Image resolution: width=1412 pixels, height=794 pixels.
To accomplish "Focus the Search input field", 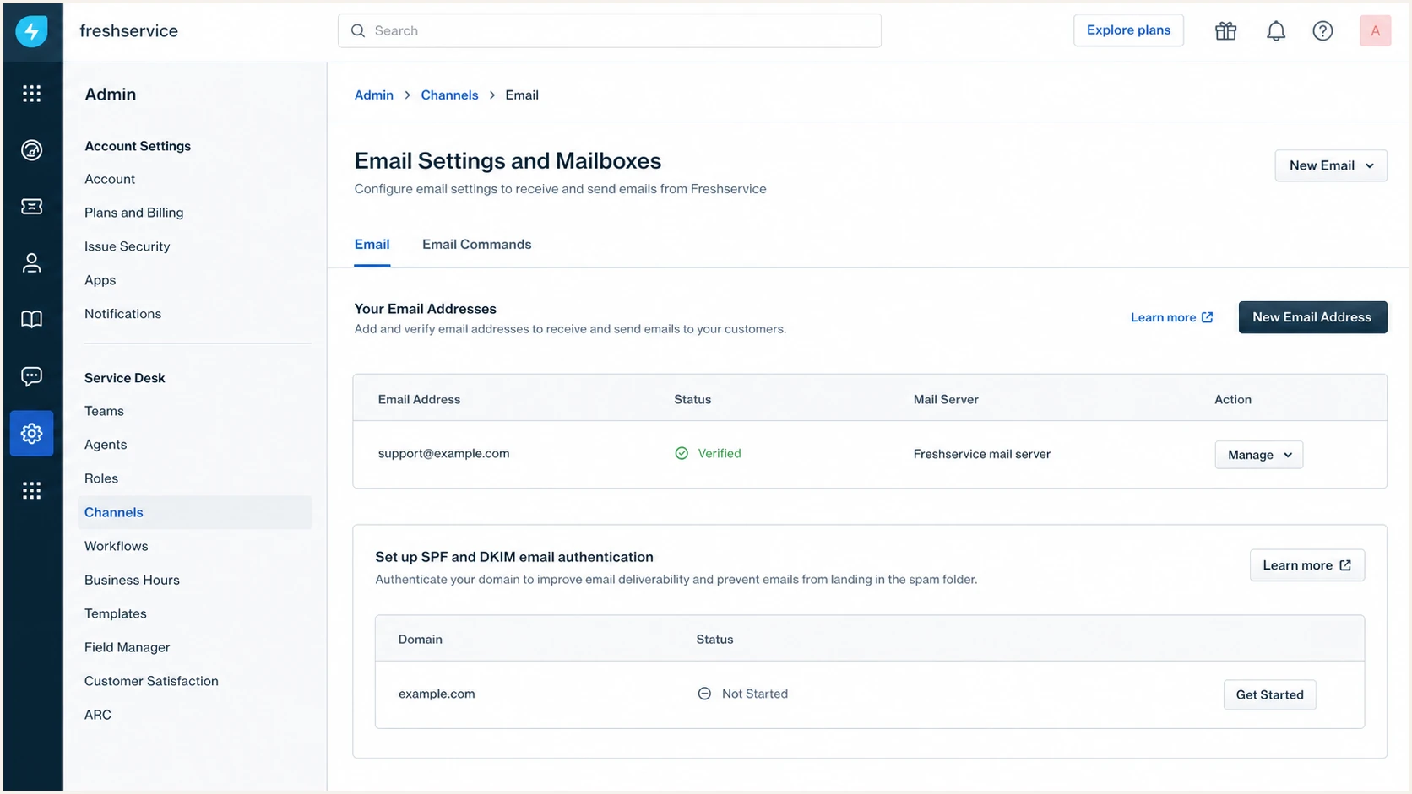I will tap(610, 30).
